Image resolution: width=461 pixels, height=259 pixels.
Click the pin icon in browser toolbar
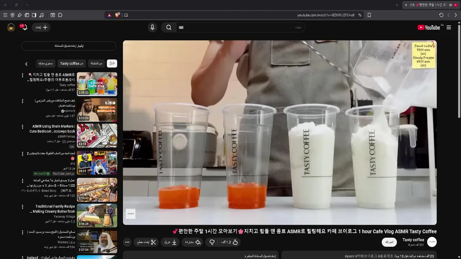click(19, 15)
